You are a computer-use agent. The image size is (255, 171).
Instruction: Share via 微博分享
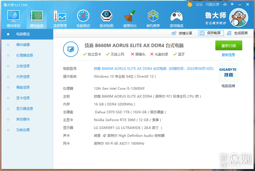click(x=182, y=33)
